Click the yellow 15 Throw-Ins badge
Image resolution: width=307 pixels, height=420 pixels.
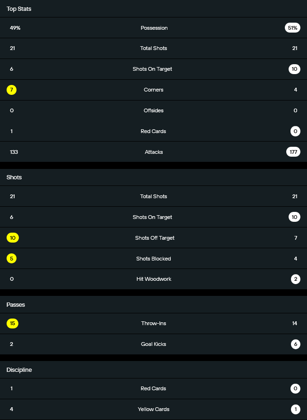click(x=13, y=323)
